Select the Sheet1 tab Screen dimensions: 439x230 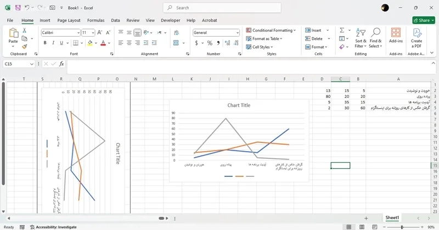(x=392, y=218)
